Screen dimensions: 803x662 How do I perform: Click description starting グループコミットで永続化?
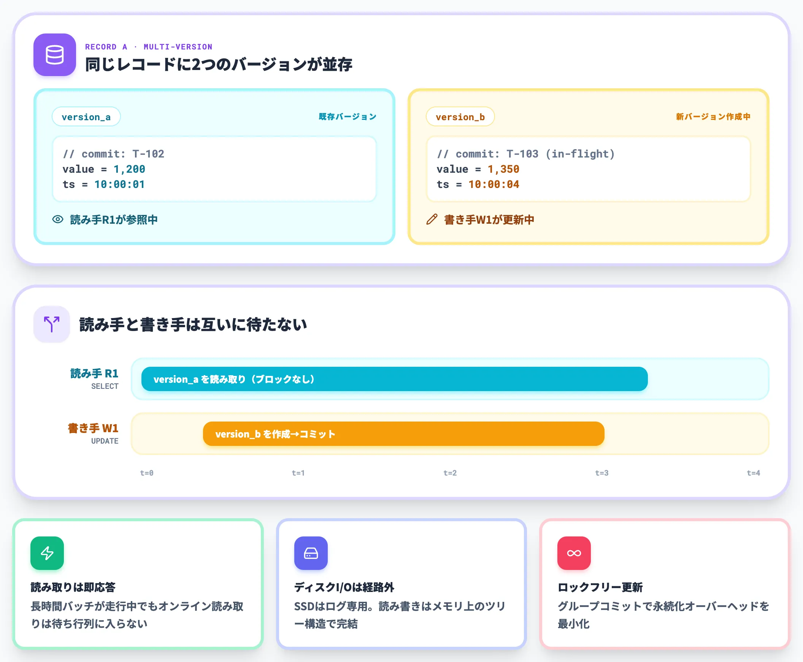[x=663, y=615]
